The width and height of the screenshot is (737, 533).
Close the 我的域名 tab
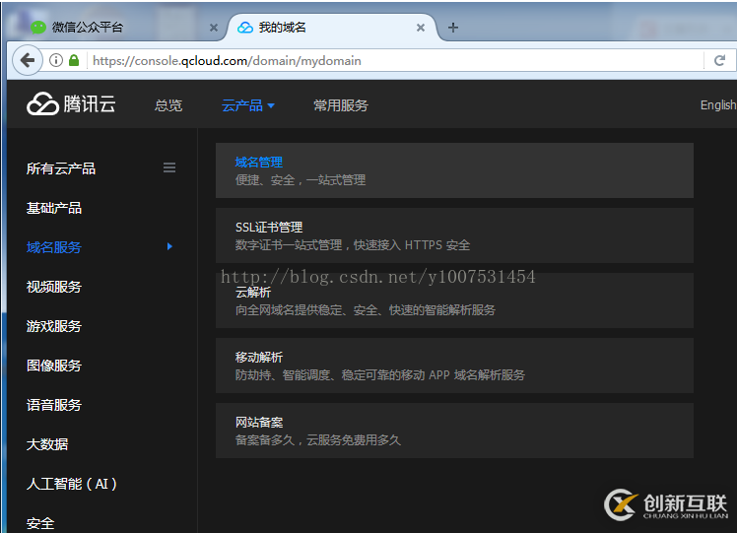point(421,28)
